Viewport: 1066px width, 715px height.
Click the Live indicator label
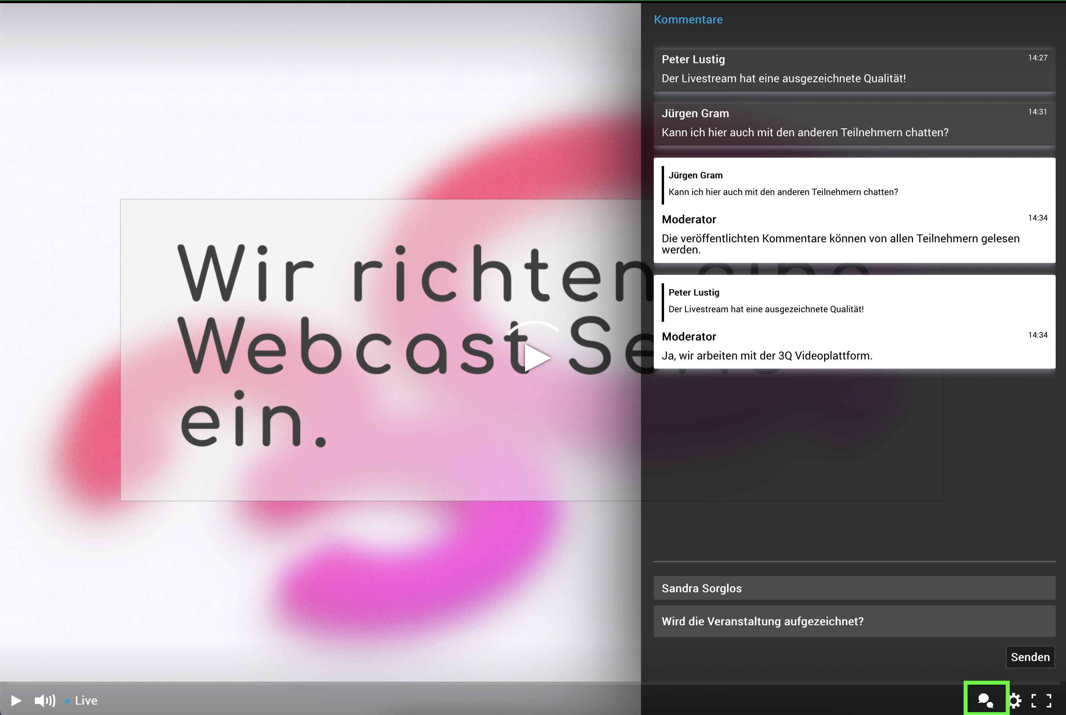click(x=86, y=700)
